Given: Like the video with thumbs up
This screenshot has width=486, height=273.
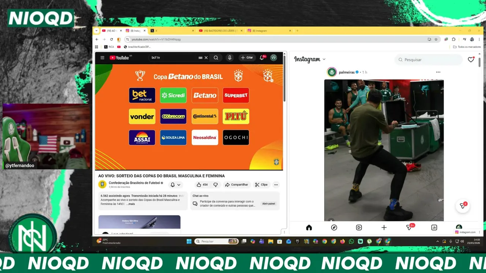Looking at the screenshot, I should [x=202, y=185].
